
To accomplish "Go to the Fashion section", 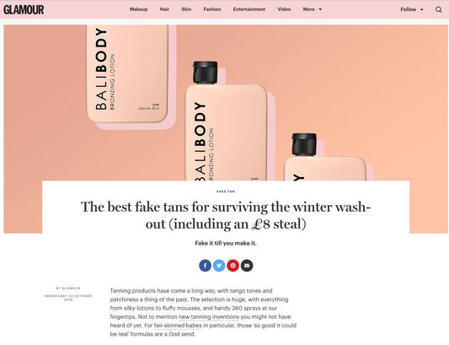I will [x=212, y=9].
